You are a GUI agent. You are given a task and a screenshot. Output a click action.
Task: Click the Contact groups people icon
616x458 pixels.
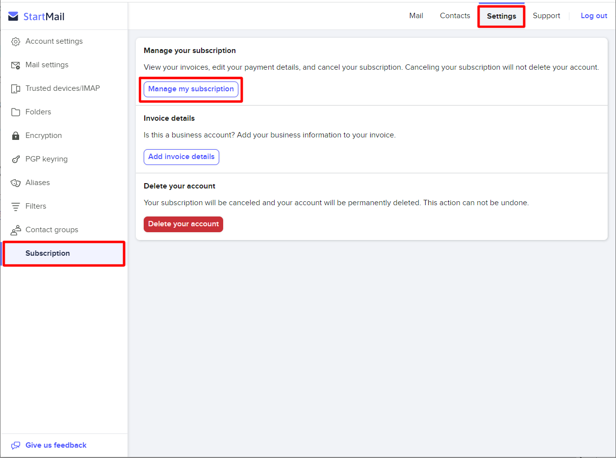pyautogui.click(x=16, y=230)
